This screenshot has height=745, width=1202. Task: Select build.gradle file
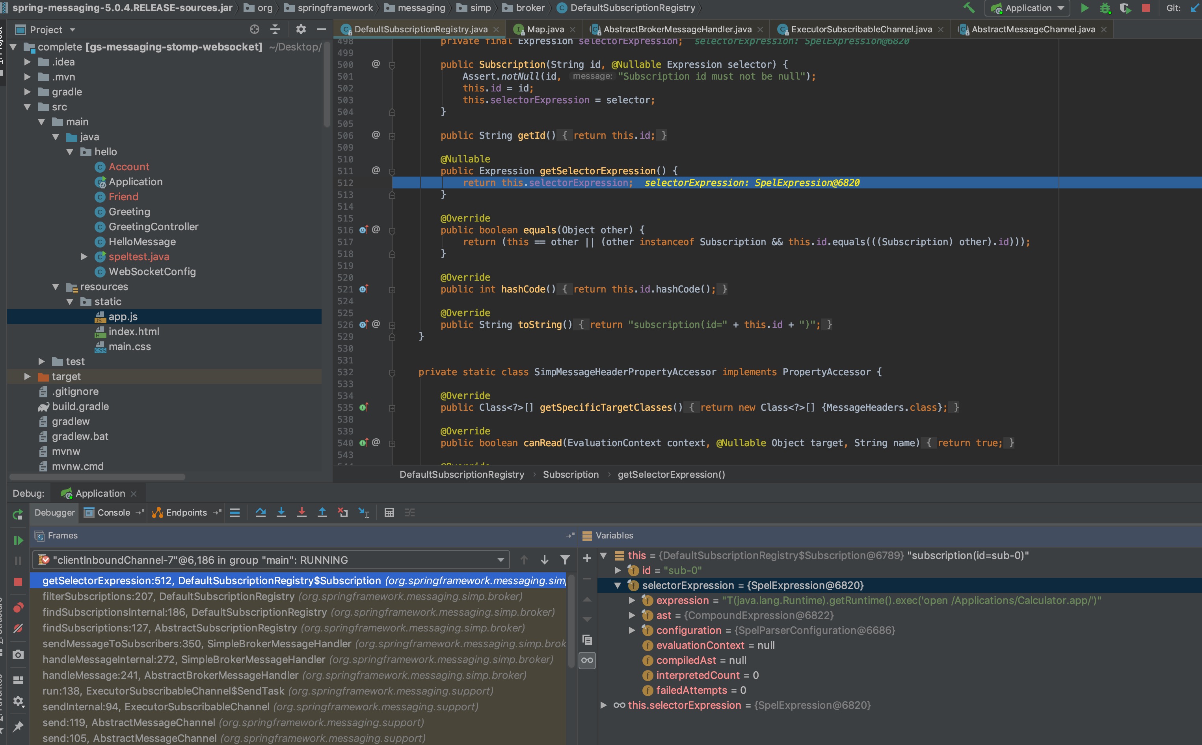click(80, 406)
